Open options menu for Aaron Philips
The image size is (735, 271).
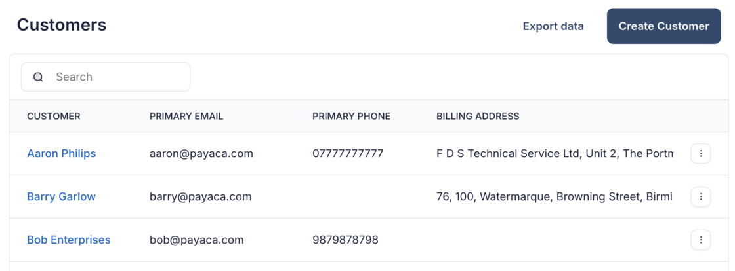click(701, 154)
